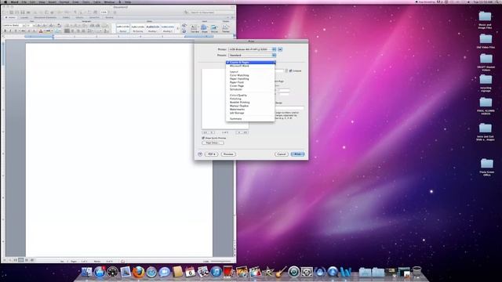502x282 pixels.
Task: Open iChat from the Dock
Action: tap(164, 272)
